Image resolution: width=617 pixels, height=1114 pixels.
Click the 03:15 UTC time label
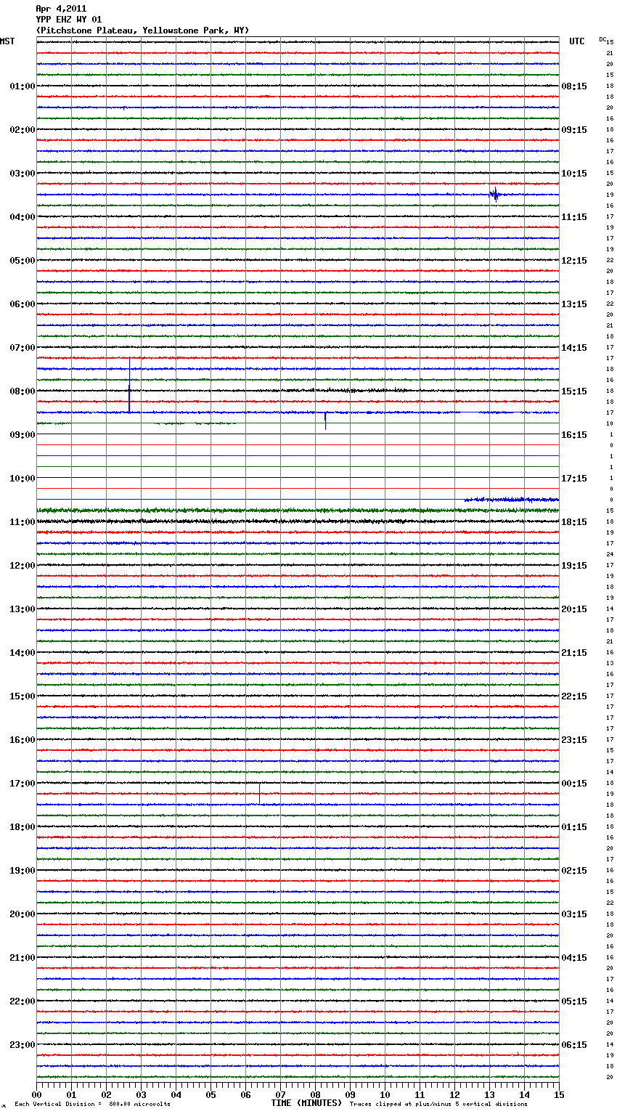574,914
